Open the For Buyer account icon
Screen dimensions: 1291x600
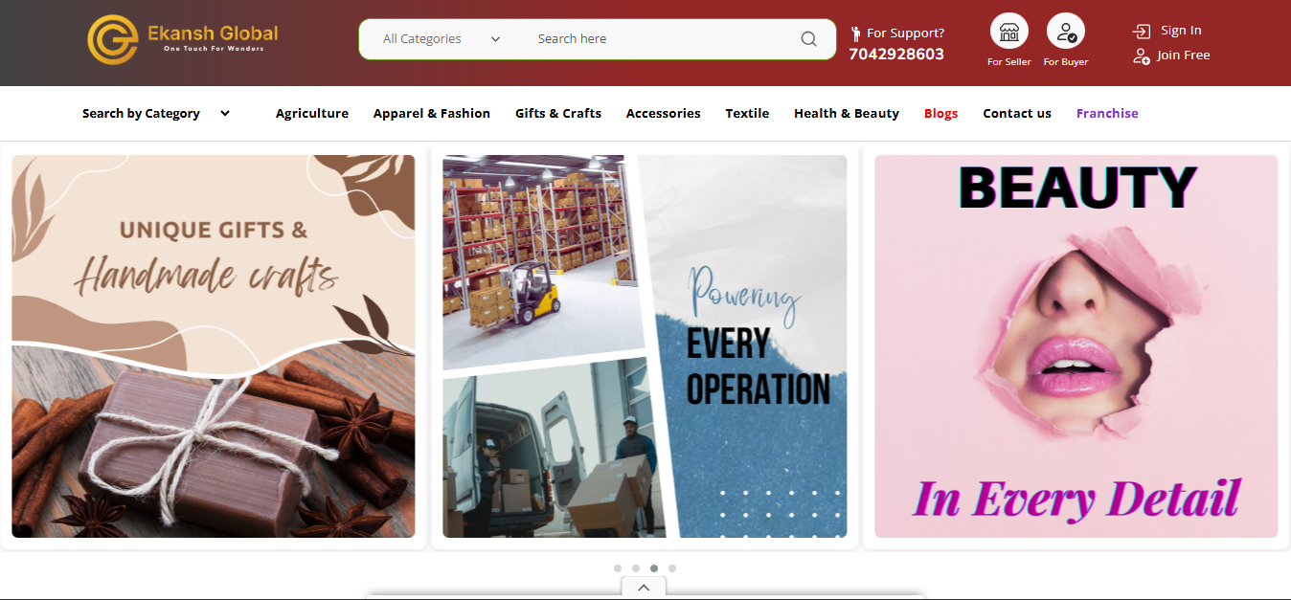click(x=1065, y=33)
